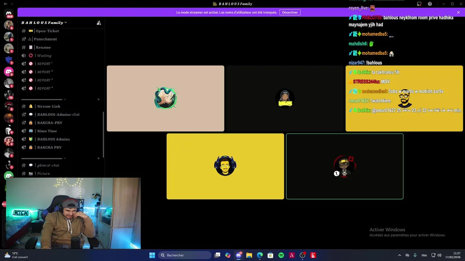
Task: Click the channel list scrollbar
Action: click(104, 134)
